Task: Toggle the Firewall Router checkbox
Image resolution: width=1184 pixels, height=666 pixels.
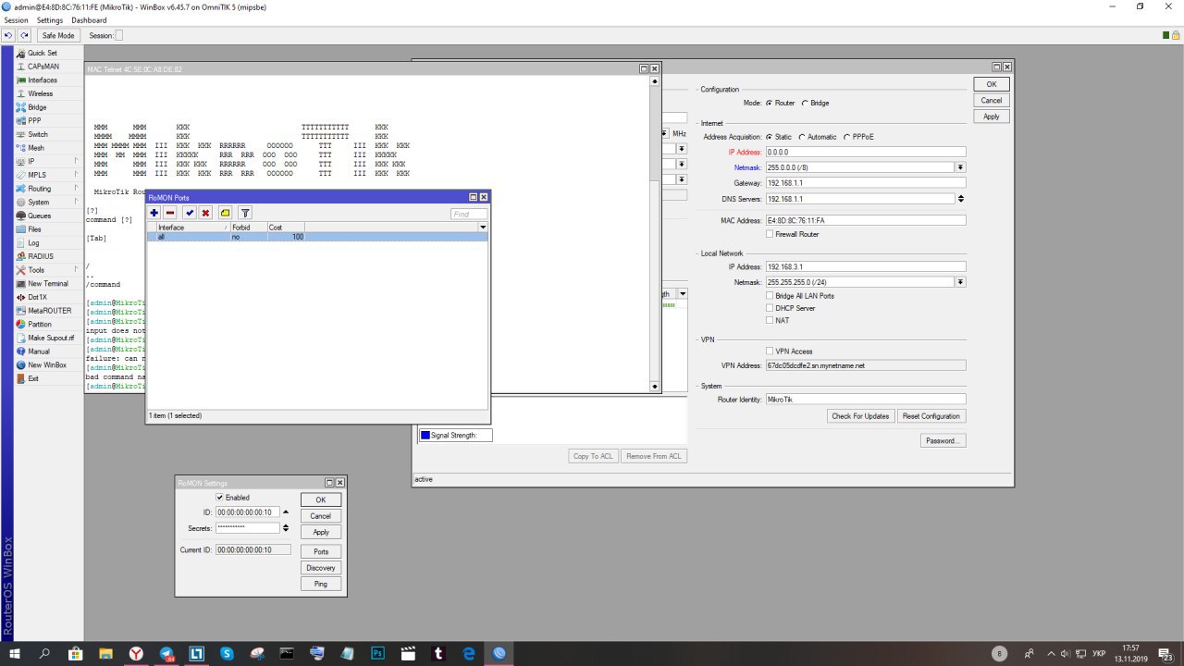Action: tap(770, 234)
